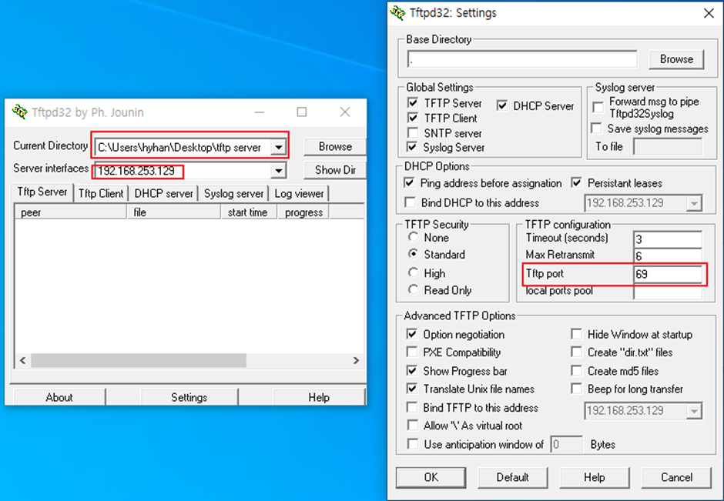
Task: Close the Tftpd32 Settings dialog
Action: [x=709, y=13]
